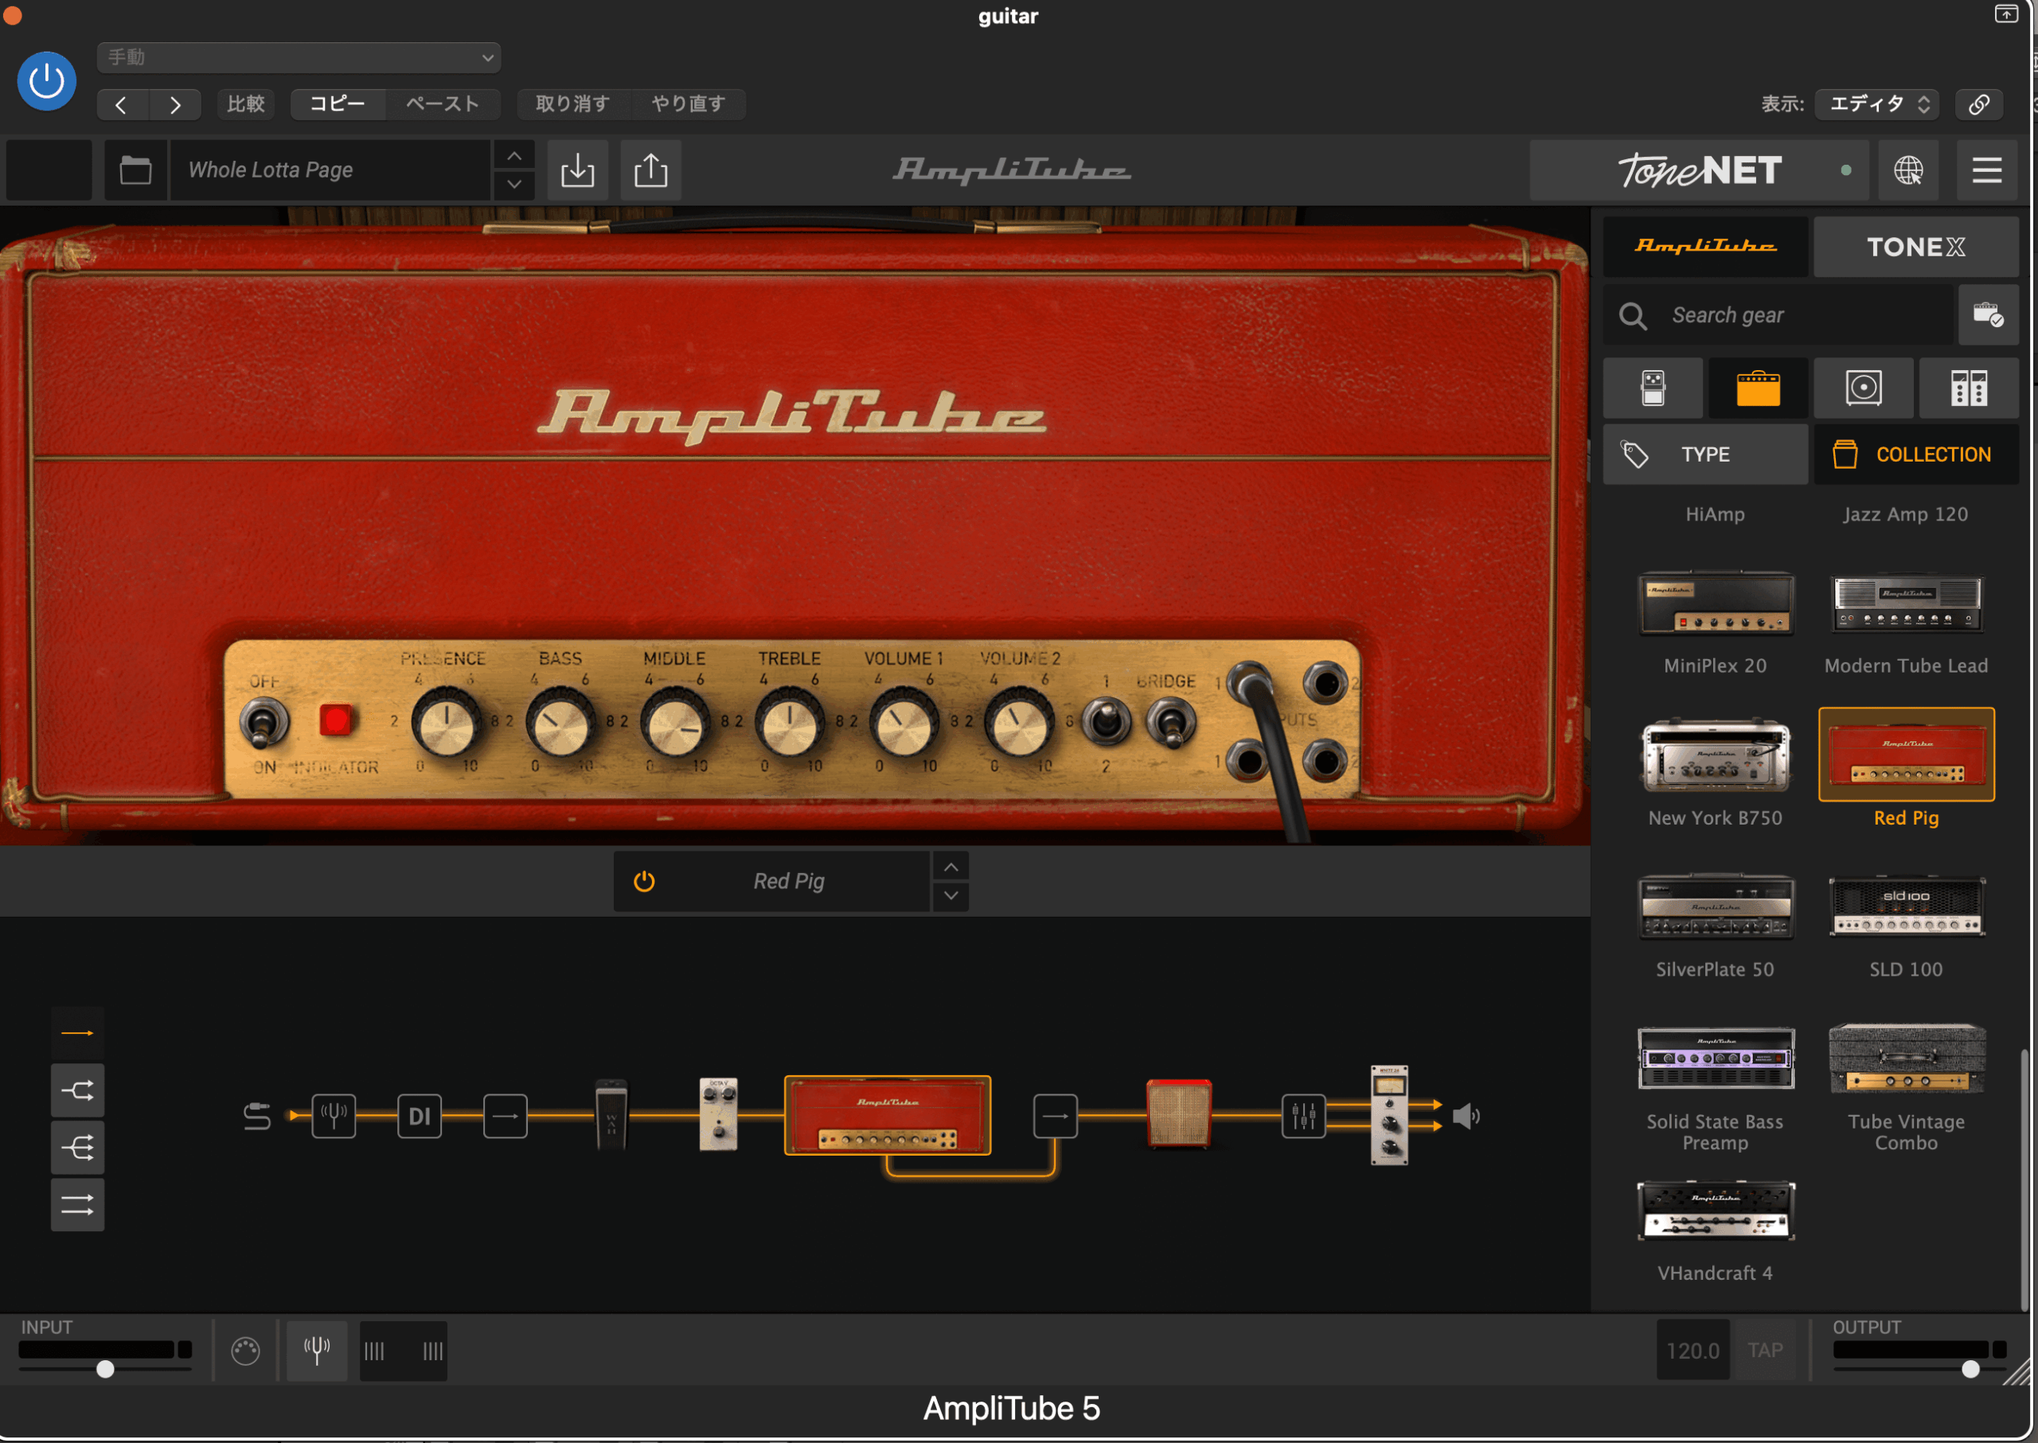Switch to the TONE X tab

coord(1915,246)
